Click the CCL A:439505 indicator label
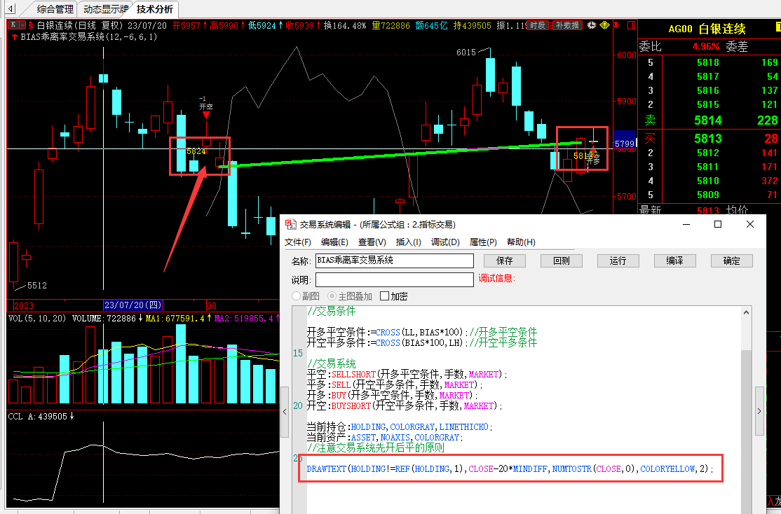Viewport: 781px width, 514px height. coord(41,417)
